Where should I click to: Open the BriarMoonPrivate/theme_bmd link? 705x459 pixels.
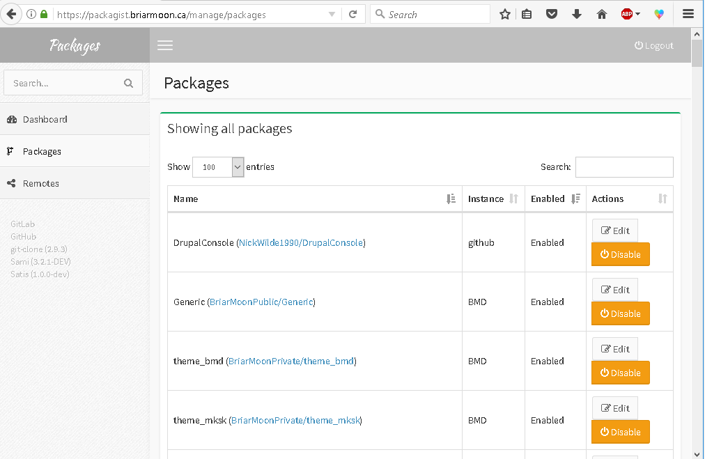(x=291, y=361)
